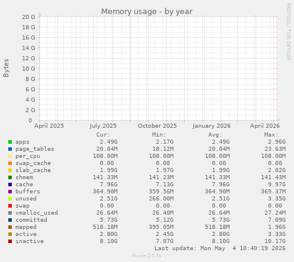Click the slab_cache yellow legend swatch
The image size is (294, 262).
point(10,170)
